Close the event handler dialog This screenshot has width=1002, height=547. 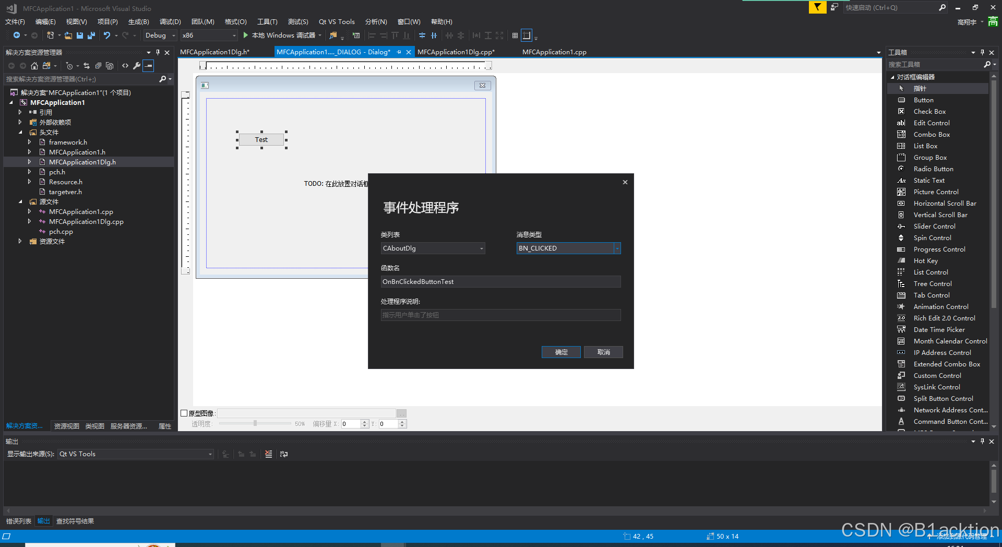625,182
